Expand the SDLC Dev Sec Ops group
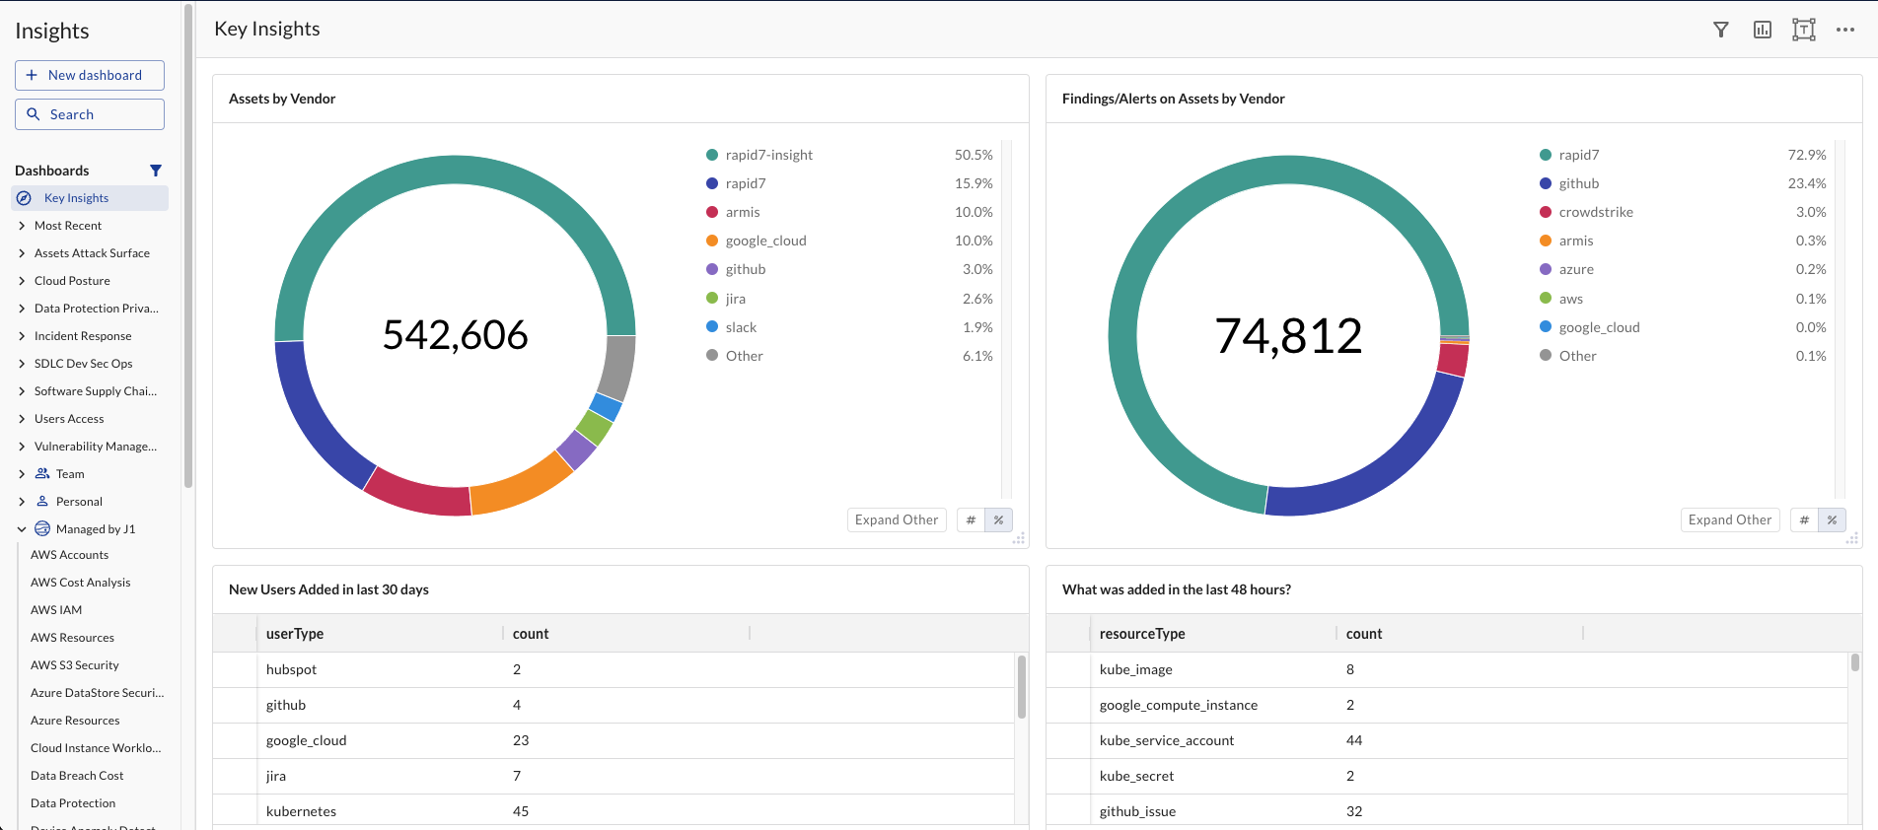This screenshot has width=1878, height=830. pyautogui.click(x=22, y=364)
